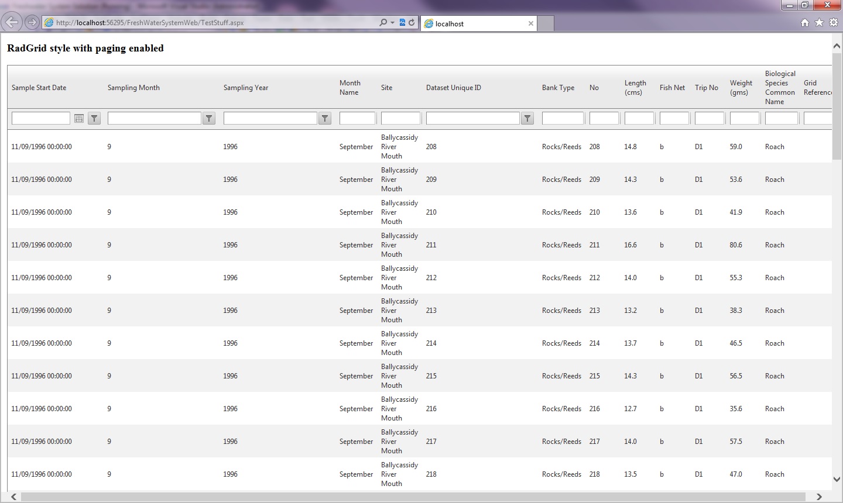Screen dimensions: 843x503
Task: Focus the Site filter box
Action: [x=400, y=118]
